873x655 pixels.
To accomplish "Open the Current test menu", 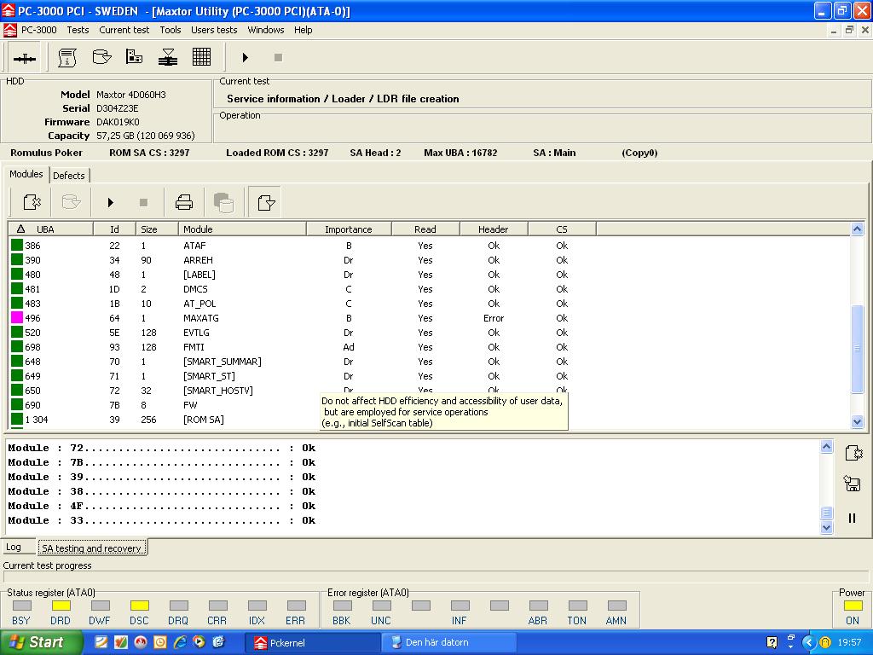I will click(124, 30).
